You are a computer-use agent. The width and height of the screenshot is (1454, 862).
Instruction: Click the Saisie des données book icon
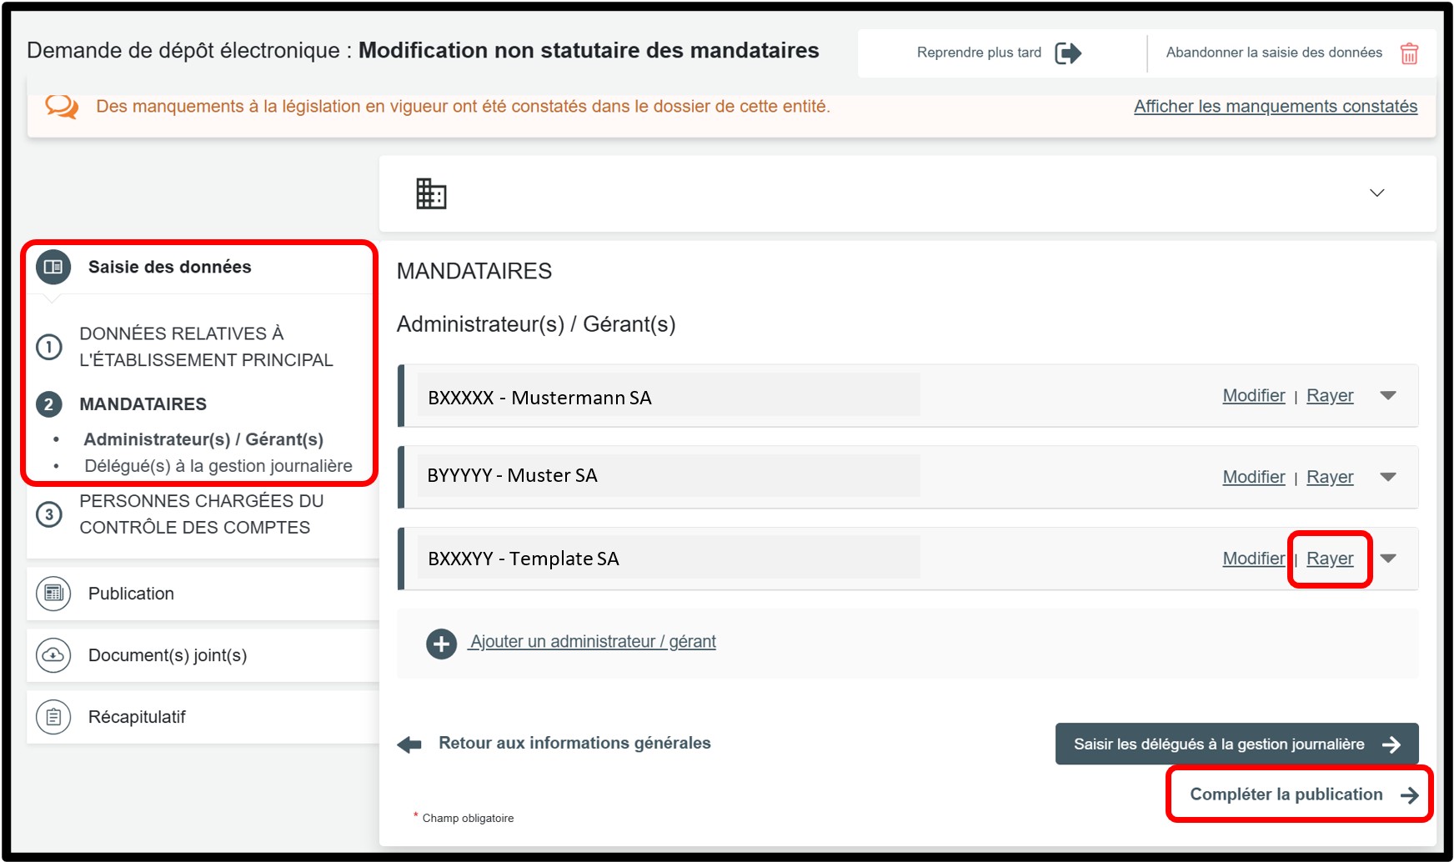click(53, 267)
